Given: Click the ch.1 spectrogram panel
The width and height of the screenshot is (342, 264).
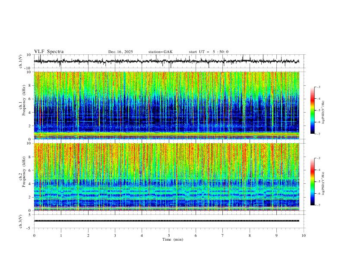Looking at the screenshot, I should (167, 105).
